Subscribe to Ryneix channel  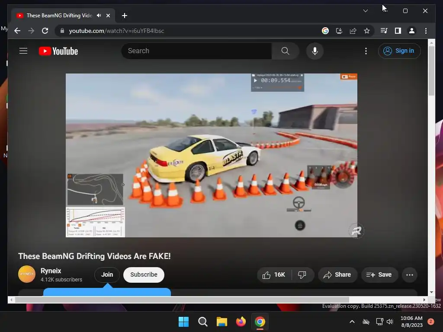tap(144, 275)
